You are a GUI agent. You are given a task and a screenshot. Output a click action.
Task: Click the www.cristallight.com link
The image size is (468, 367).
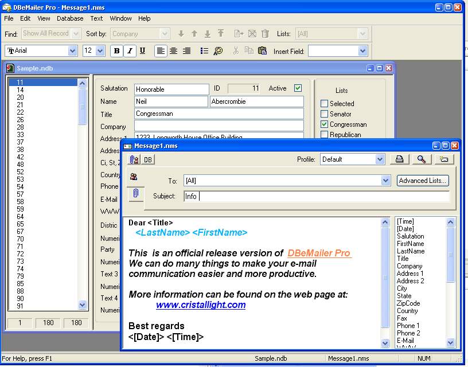[201, 305]
